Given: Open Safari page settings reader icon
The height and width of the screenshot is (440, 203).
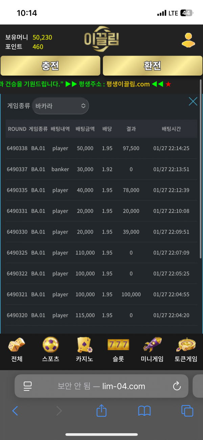Looking at the screenshot, I should (27, 386).
